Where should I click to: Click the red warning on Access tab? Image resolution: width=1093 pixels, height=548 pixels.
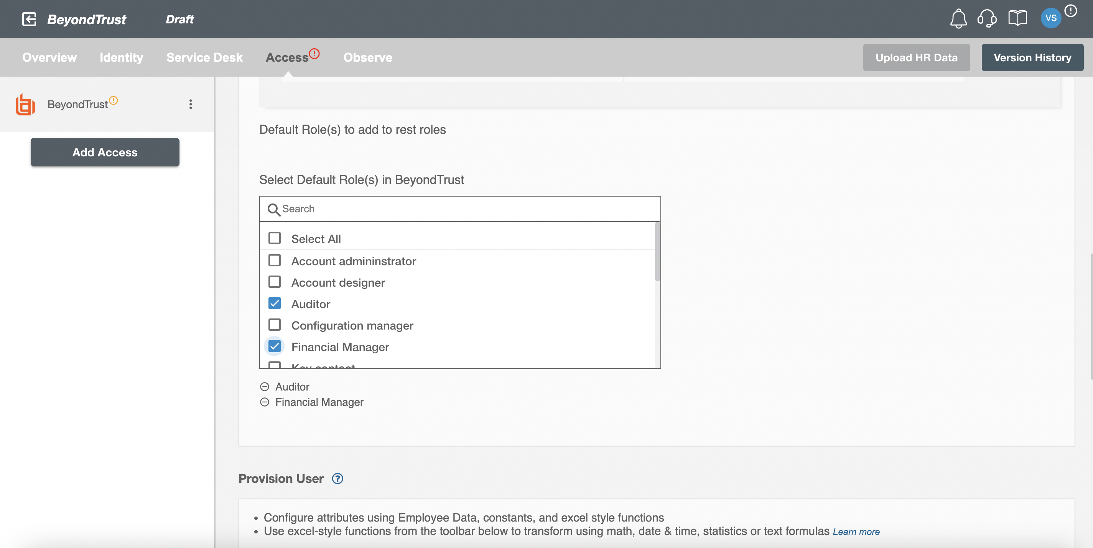(x=314, y=53)
